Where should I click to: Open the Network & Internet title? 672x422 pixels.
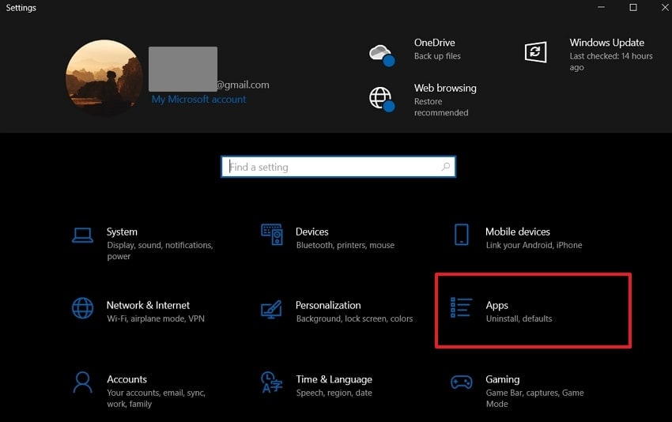point(148,306)
